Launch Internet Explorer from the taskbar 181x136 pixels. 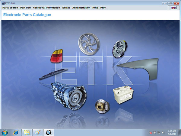[x=16, y=133]
